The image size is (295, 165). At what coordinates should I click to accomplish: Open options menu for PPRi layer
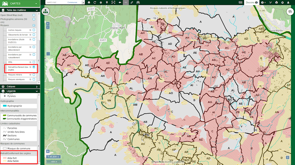coord(30,62)
